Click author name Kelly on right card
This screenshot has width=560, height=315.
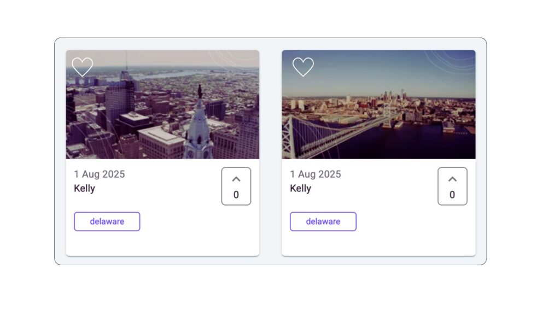[300, 188]
